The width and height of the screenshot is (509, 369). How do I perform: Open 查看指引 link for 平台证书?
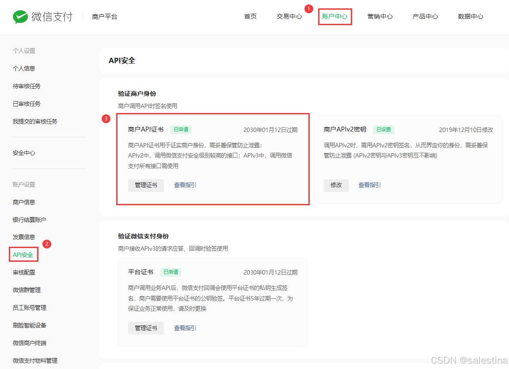point(185,328)
